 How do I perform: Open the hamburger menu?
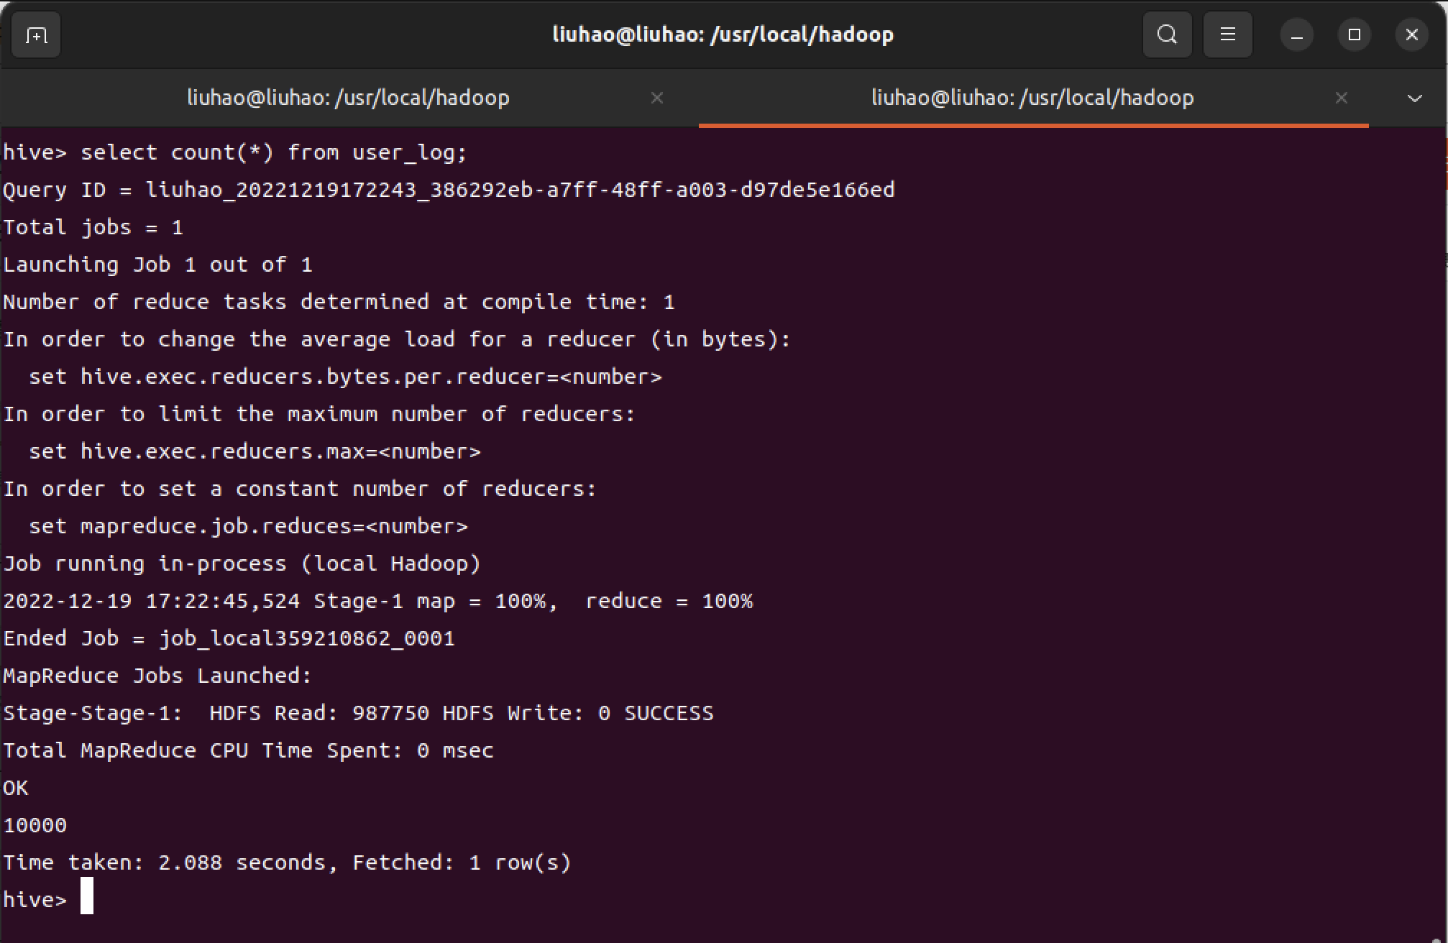tap(1228, 34)
